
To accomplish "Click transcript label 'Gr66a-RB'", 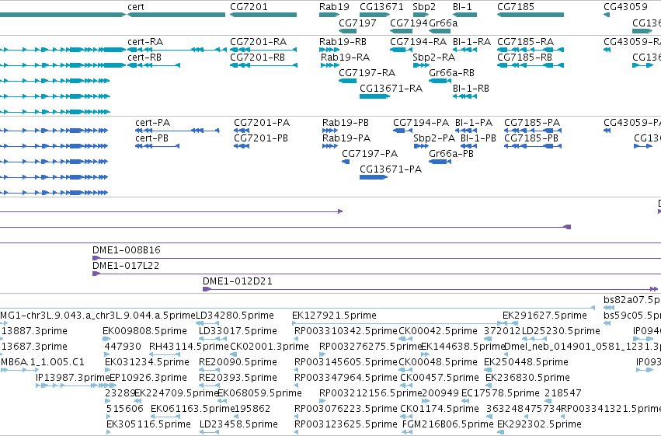I will point(451,73).
